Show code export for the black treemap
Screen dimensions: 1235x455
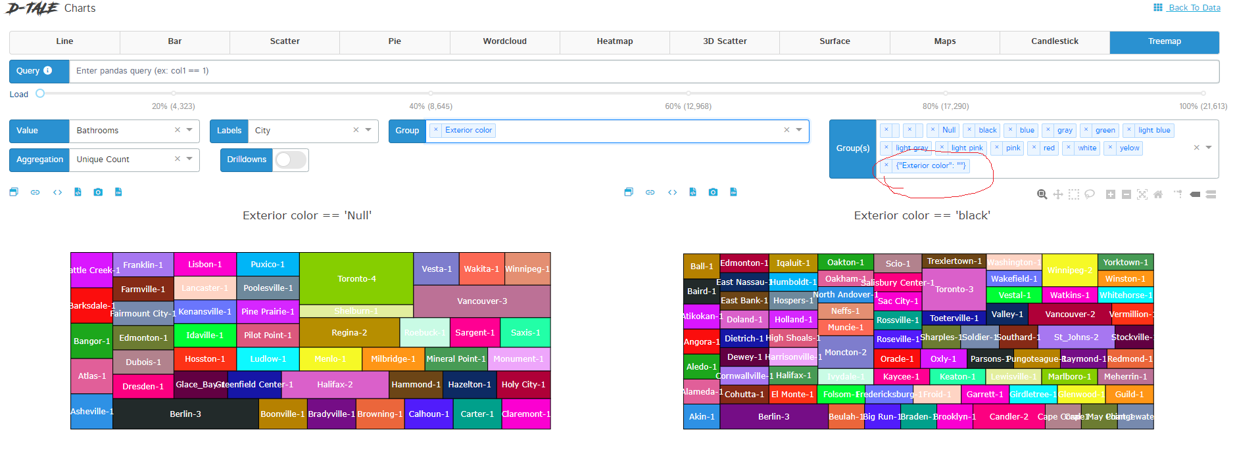pos(672,192)
